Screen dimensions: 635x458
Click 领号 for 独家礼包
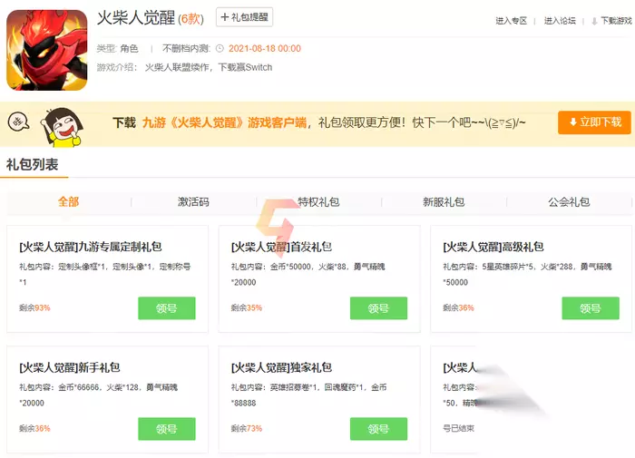click(x=378, y=429)
